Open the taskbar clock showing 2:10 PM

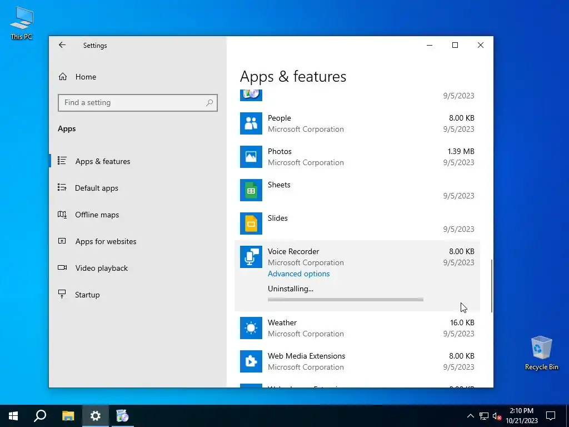(x=522, y=416)
